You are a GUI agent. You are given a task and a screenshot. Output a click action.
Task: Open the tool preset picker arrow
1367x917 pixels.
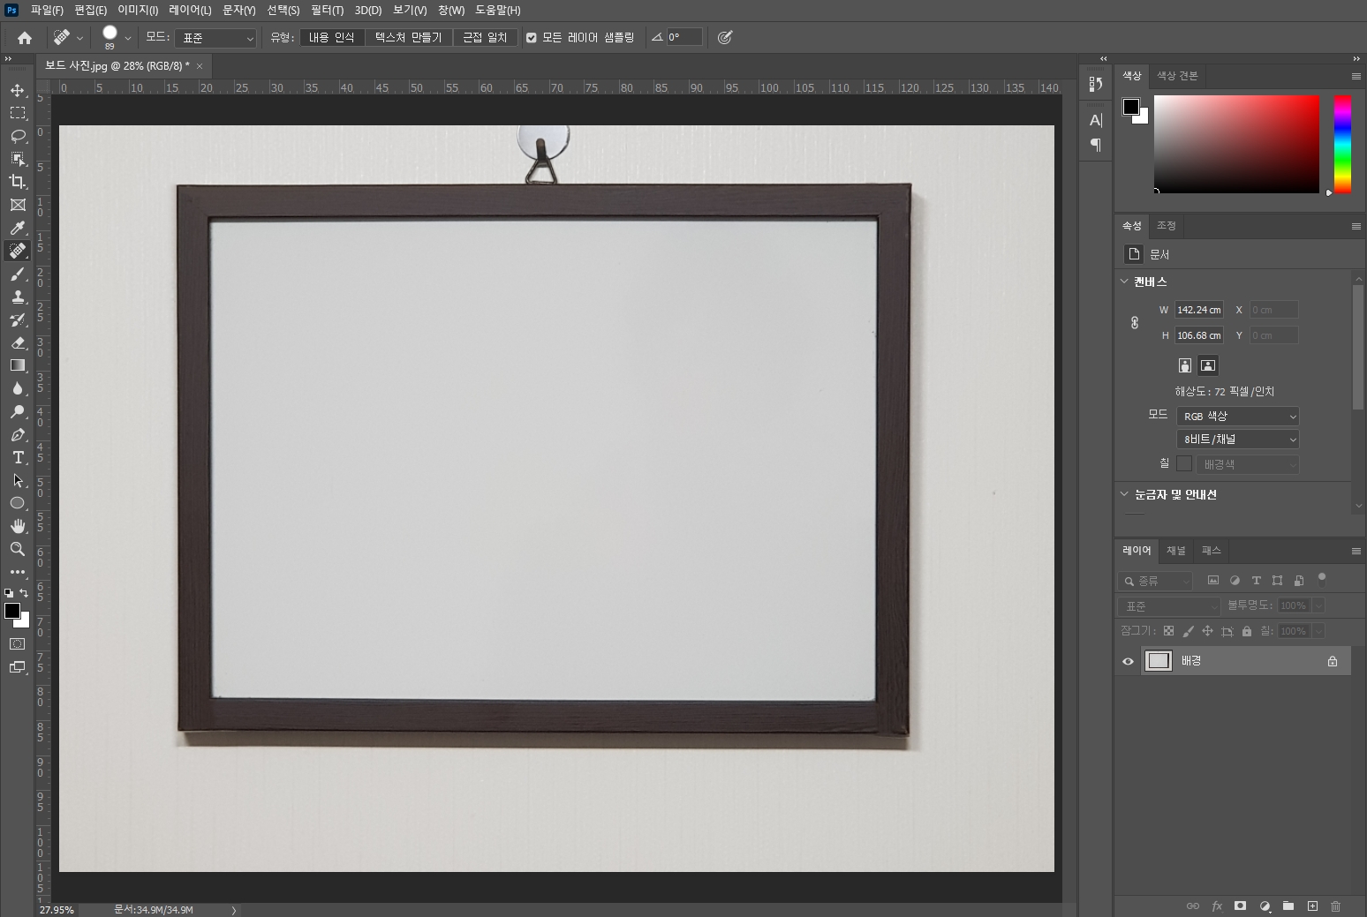click(x=79, y=38)
